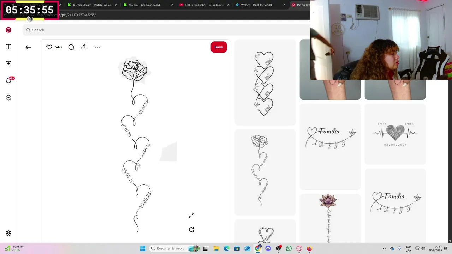Screen dimensions: 452x254
Task: Launch Microsoft Edge from taskbar
Action: [226, 248]
